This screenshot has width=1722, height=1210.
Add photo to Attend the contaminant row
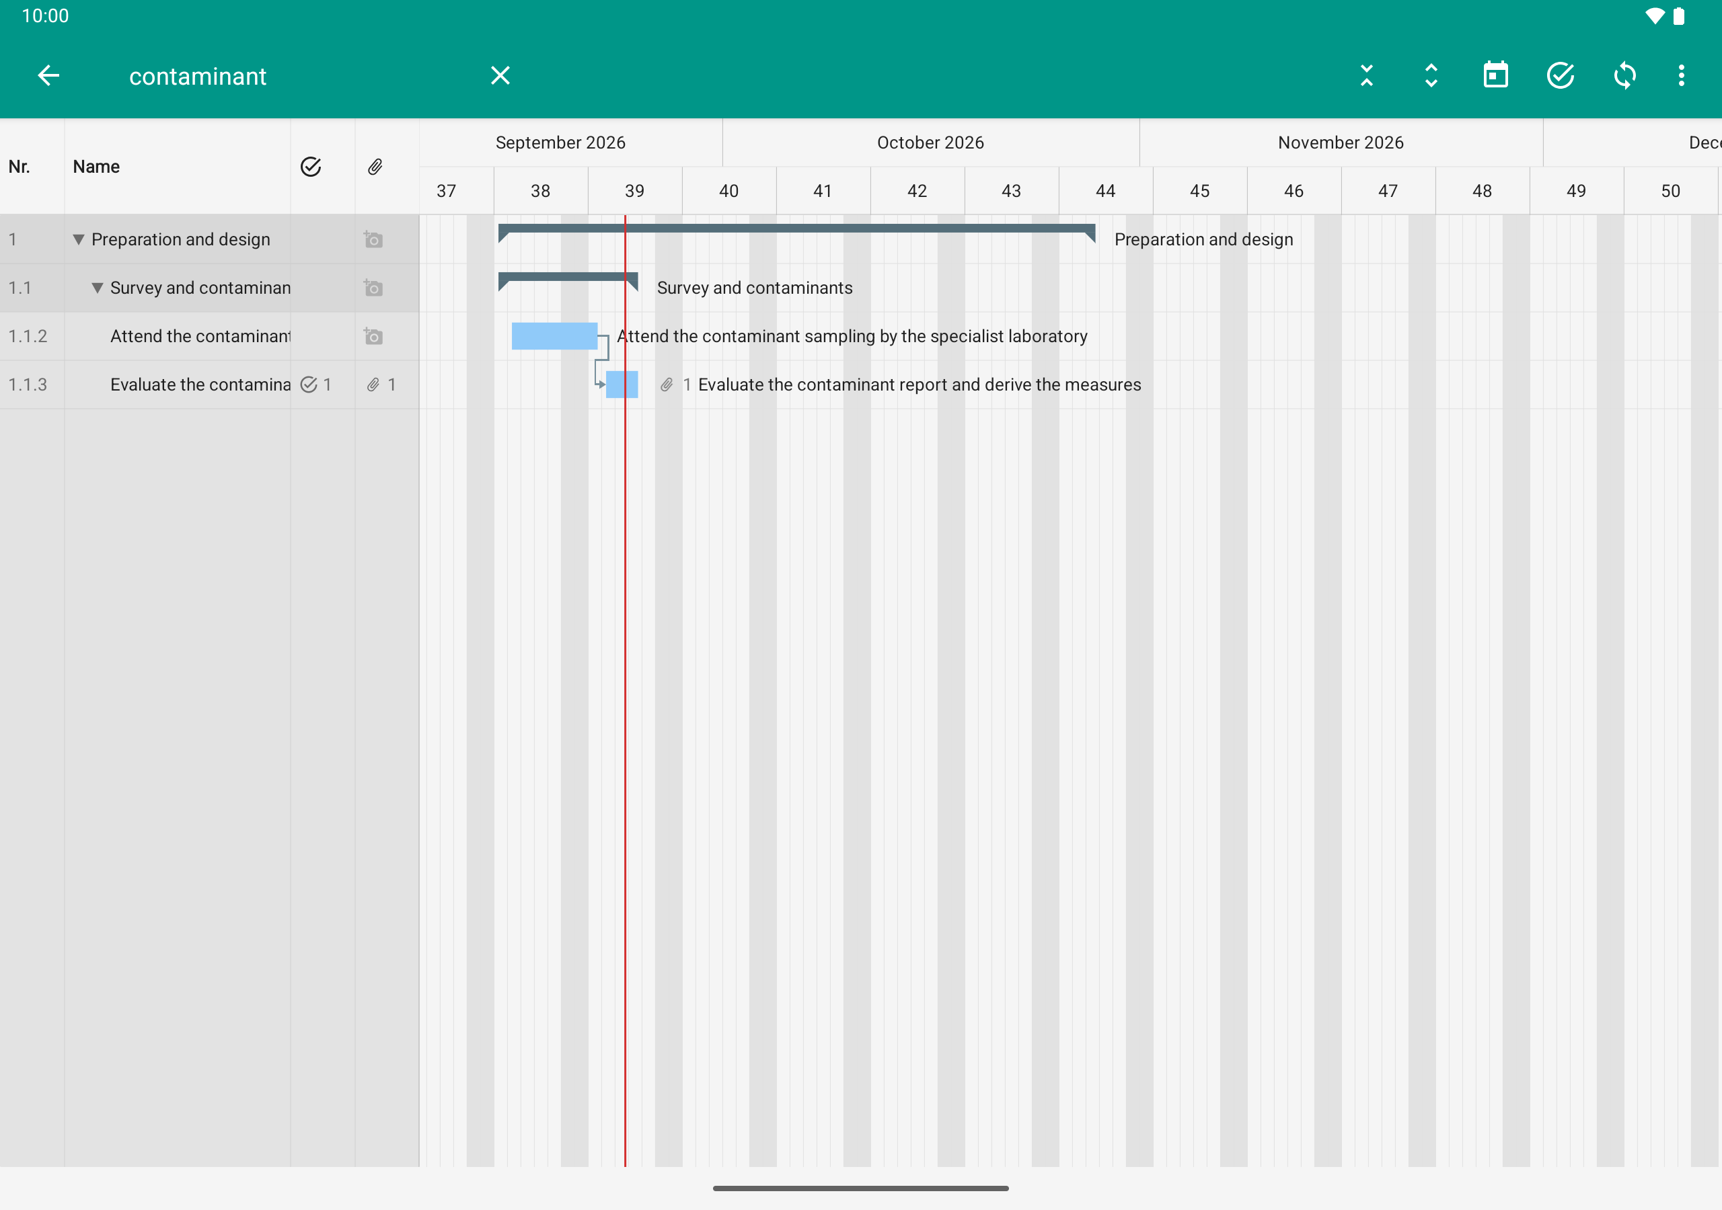(x=373, y=336)
